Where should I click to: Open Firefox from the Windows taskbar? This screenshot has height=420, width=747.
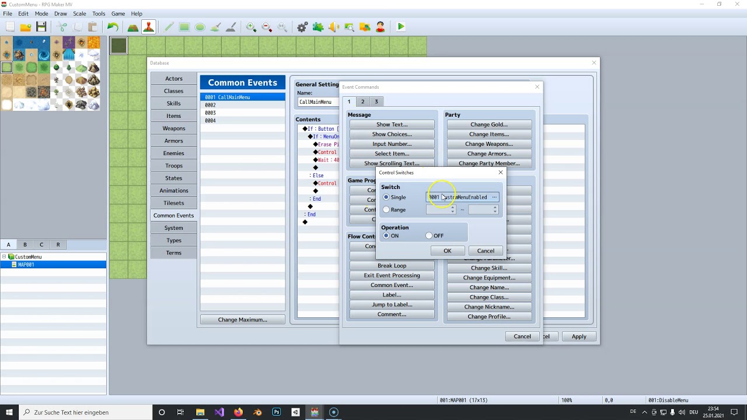[x=238, y=412]
